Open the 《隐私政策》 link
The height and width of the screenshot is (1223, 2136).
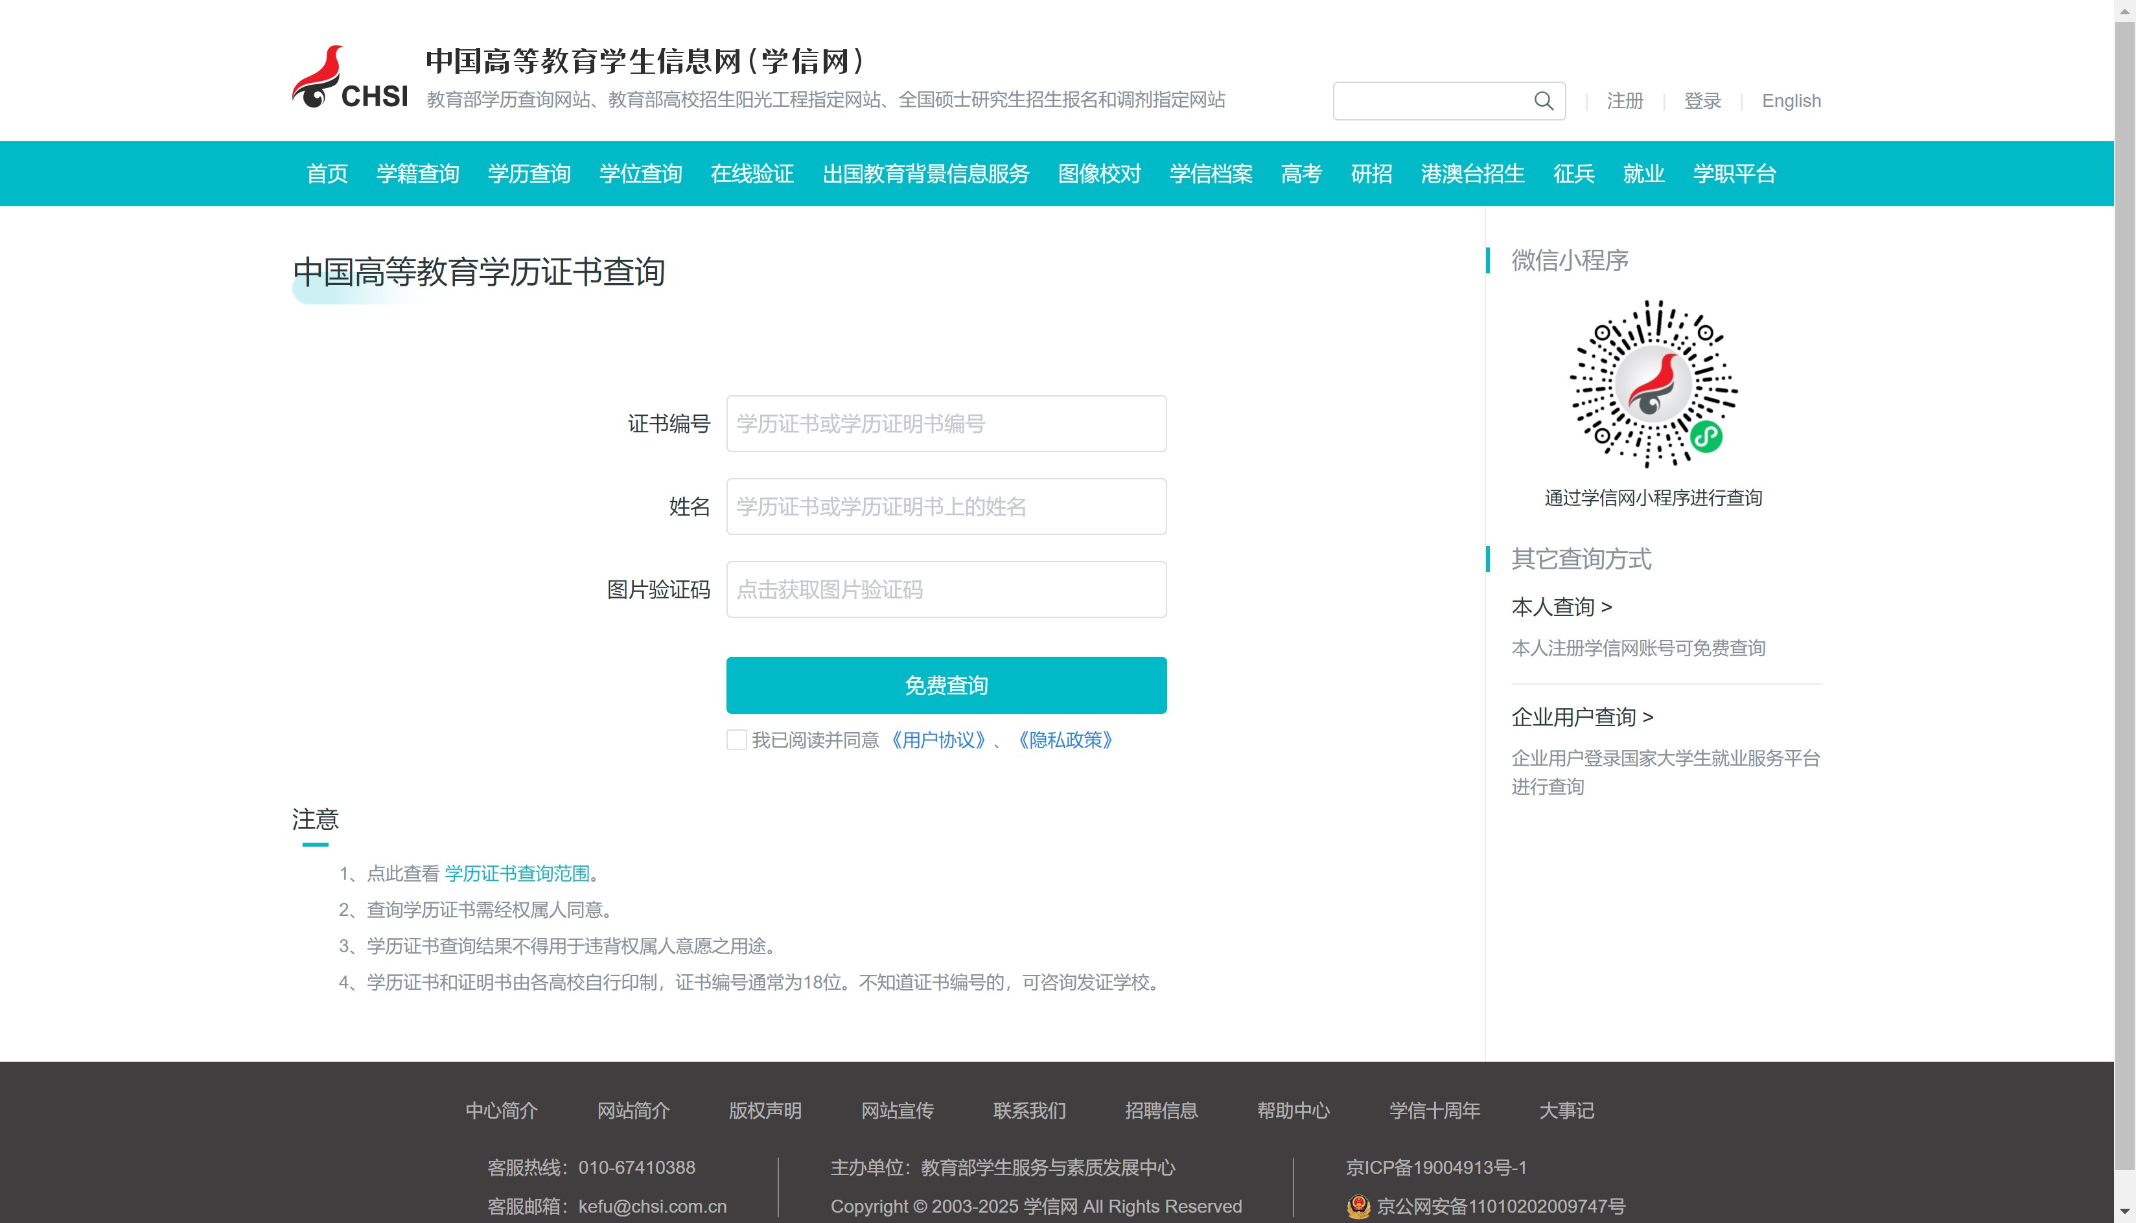pos(1065,740)
